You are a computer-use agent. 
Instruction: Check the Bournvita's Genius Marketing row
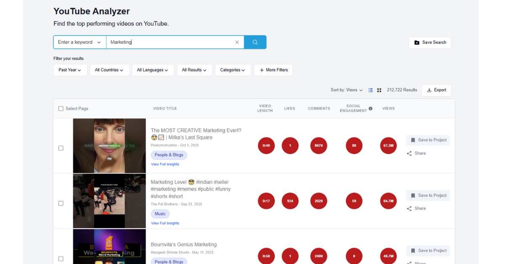click(61, 259)
